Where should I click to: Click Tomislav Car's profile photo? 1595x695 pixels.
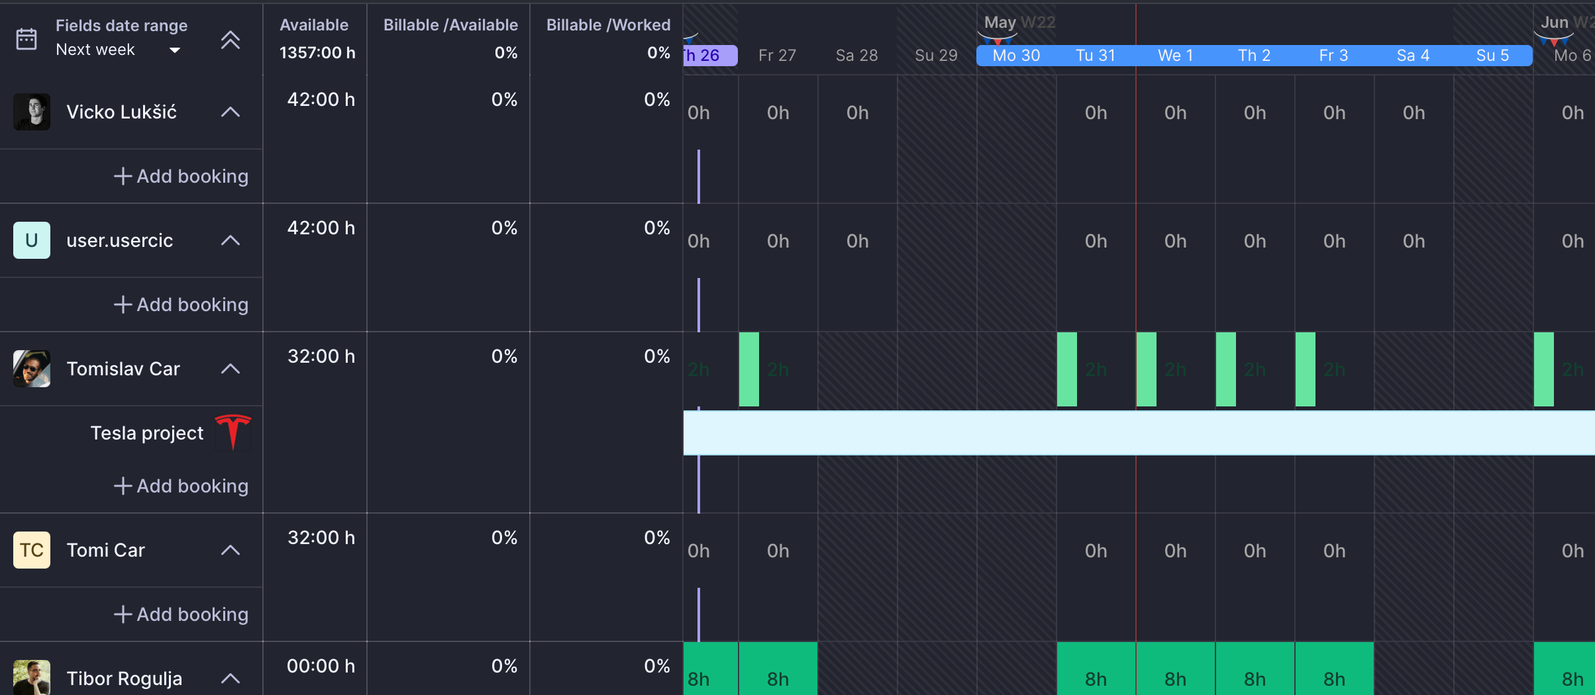31,369
